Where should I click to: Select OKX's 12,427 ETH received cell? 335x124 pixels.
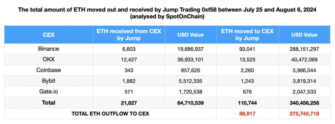pos(129,60)
